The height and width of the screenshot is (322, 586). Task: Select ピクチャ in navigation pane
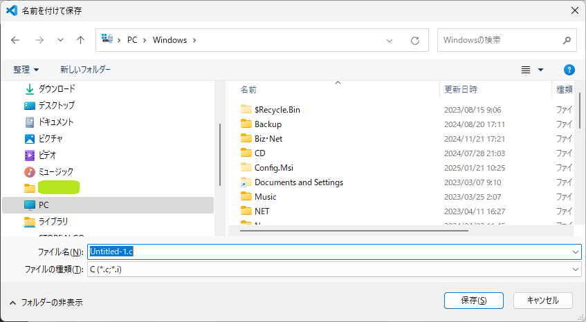click(51, 139)
